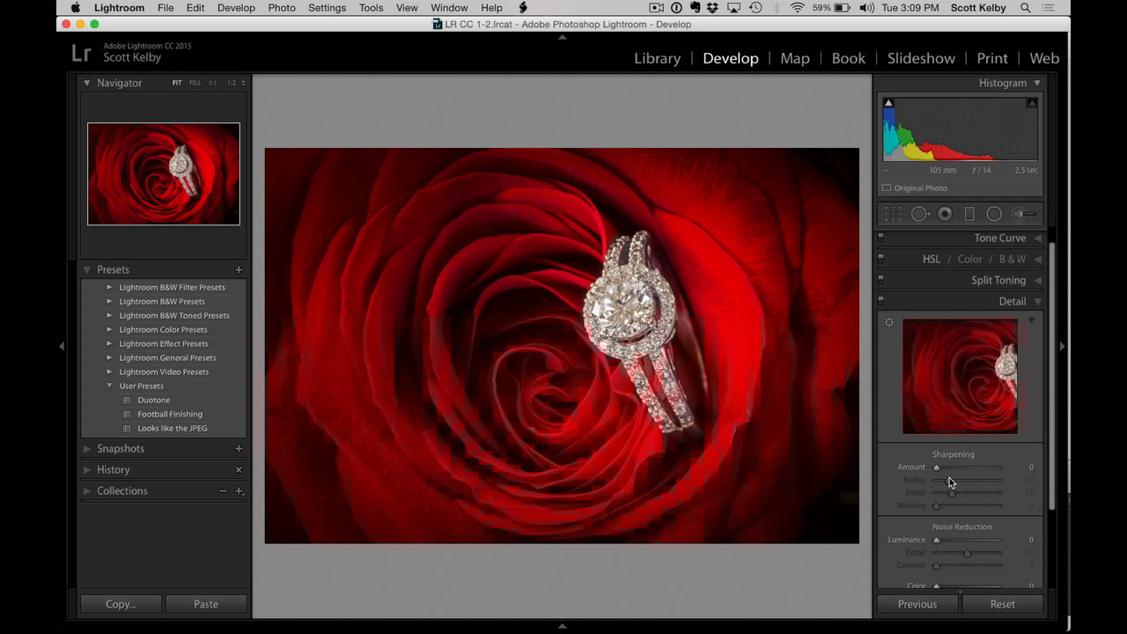Toggle the shadow clipping warning triangle
1127x634 pixels.
(x=888, y=102)
